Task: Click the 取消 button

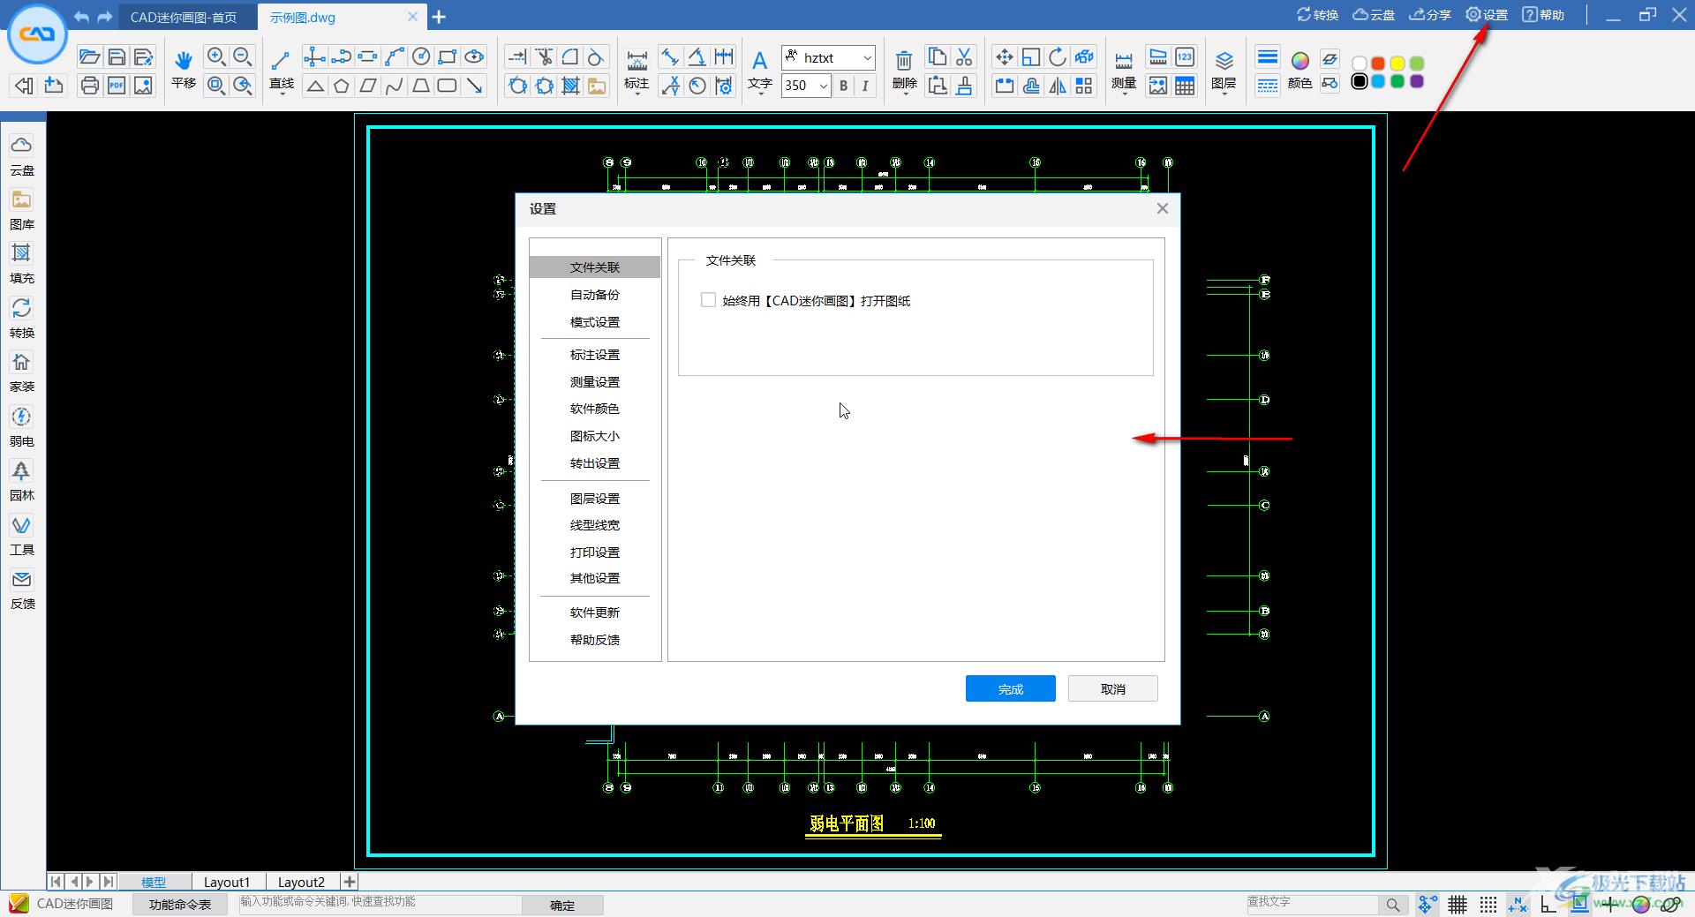Action: 1113,689
